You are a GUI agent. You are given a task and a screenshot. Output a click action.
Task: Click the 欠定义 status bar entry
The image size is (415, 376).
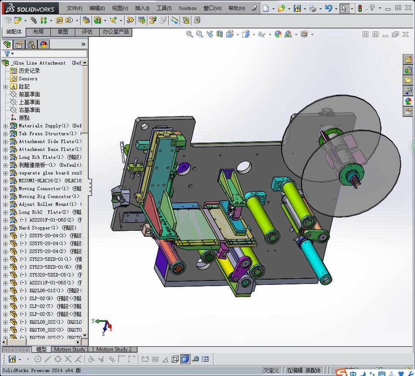(271, 370)
